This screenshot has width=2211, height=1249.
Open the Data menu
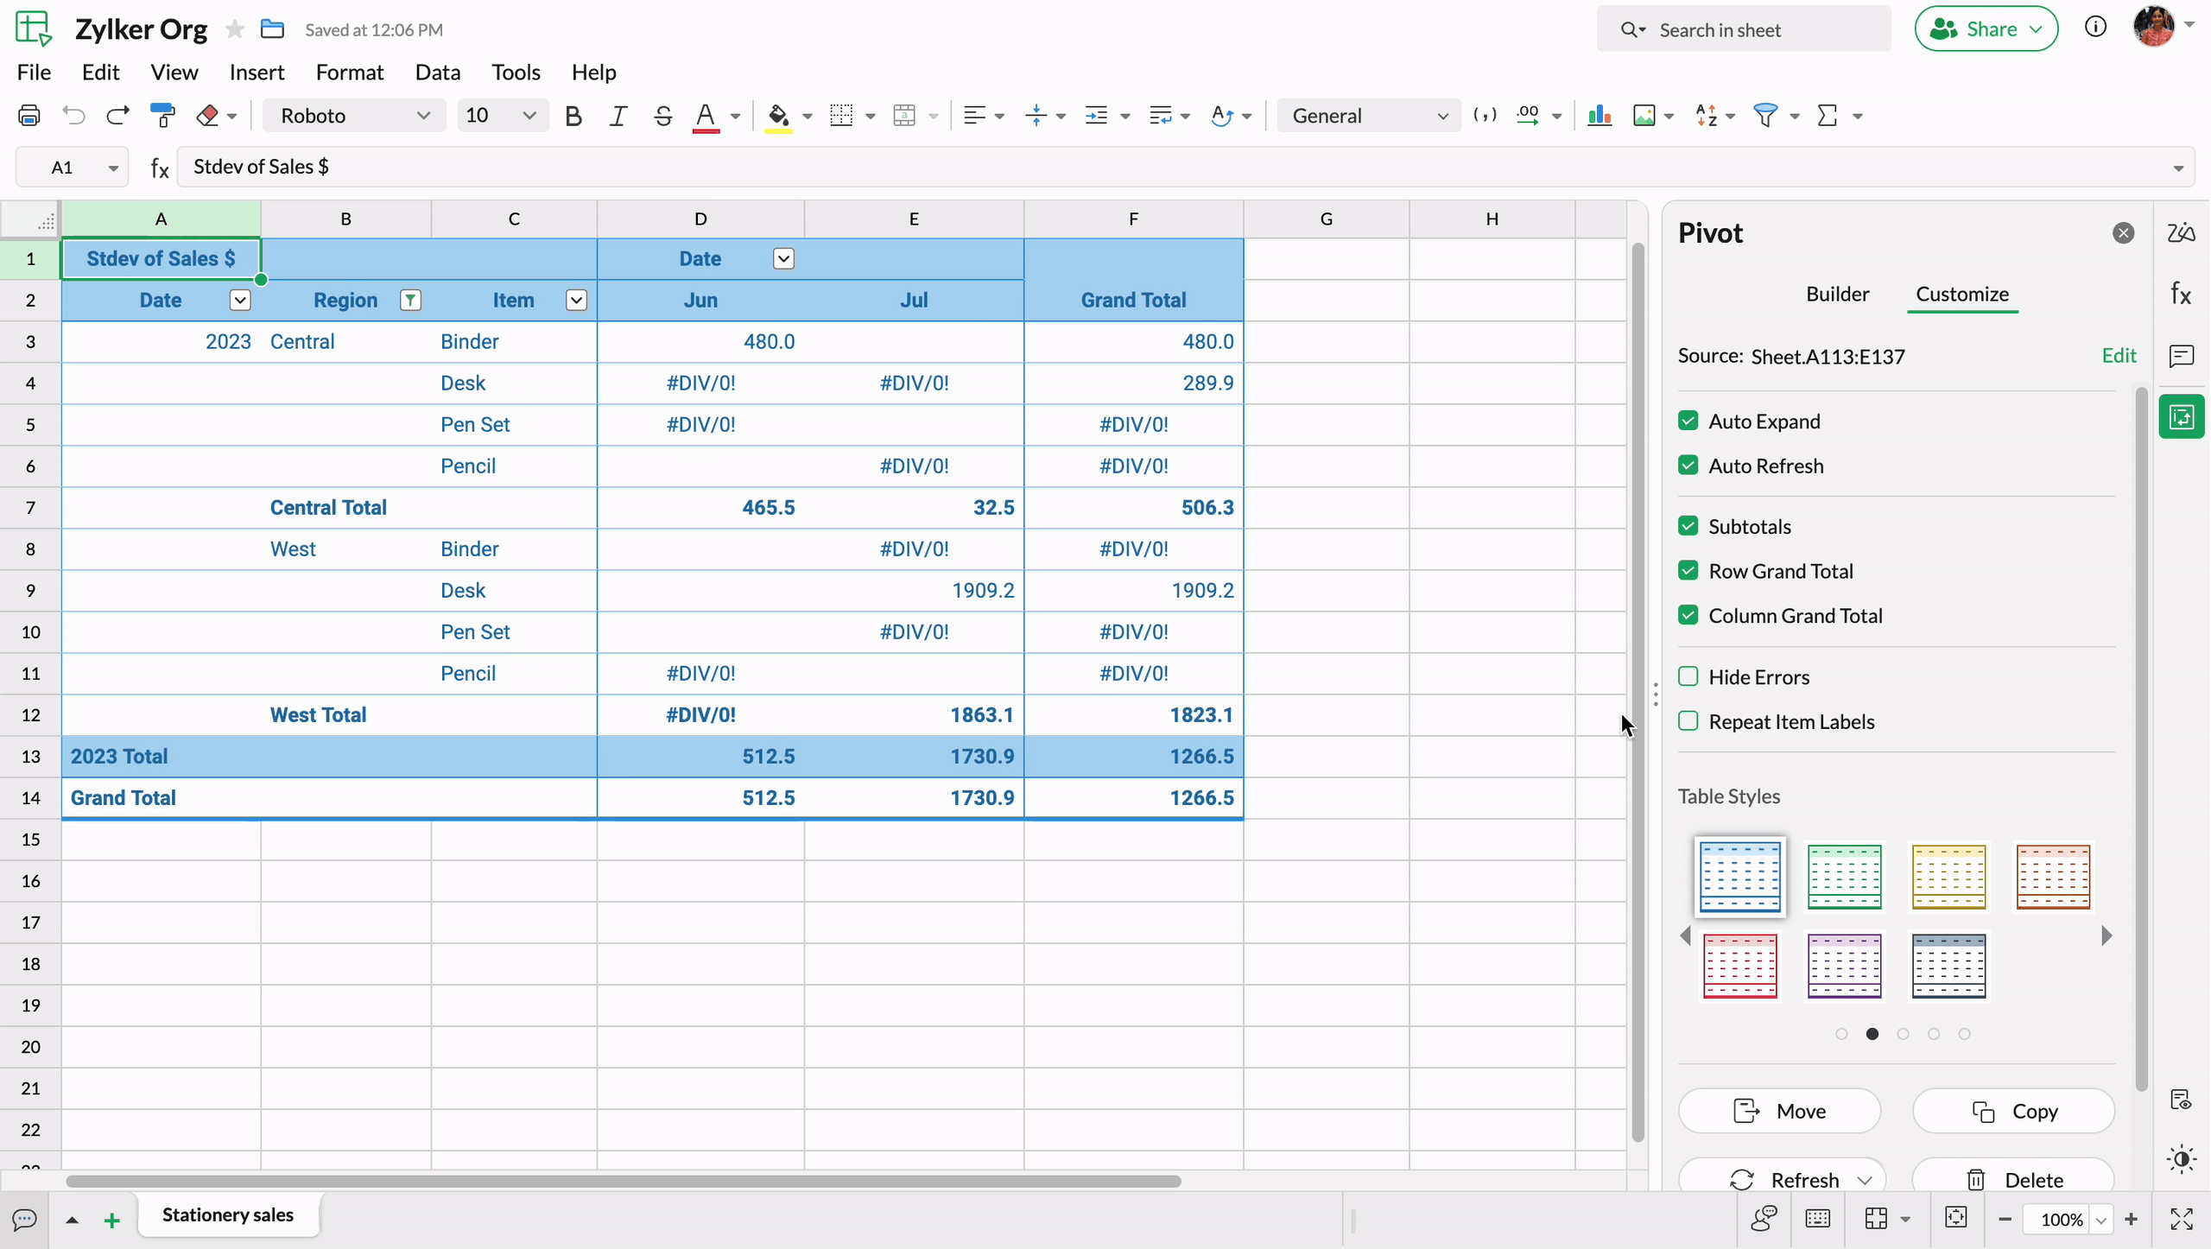tap(437, 72)
